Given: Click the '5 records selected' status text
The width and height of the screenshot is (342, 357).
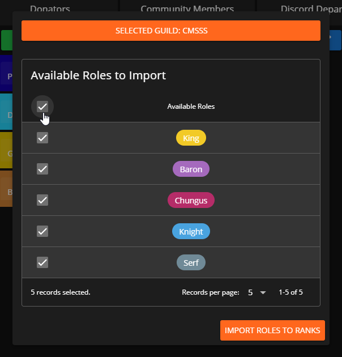Looking at the screenshot, I should click(61, 293).
